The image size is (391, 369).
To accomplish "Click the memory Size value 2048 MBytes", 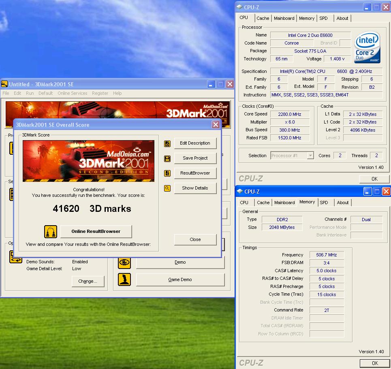I will tap(282, 227).
